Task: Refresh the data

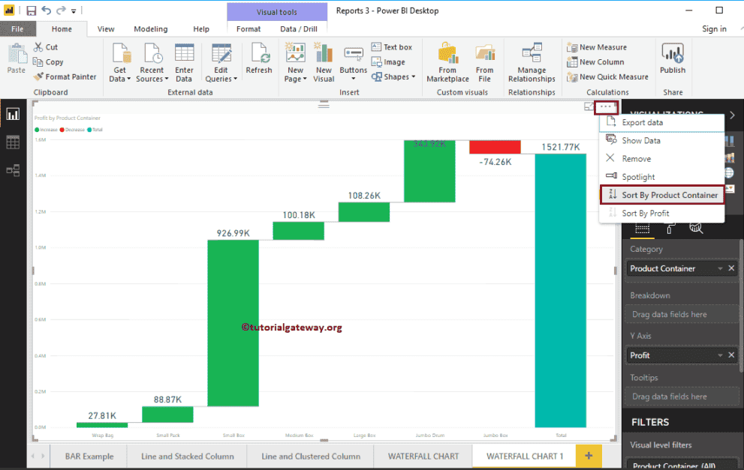Action: [x=259, y=58]
